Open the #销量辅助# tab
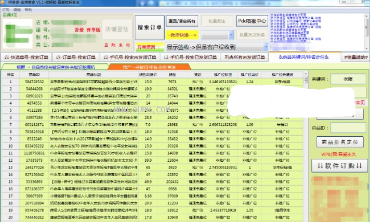The height and width of the screenshot is (222, 370). pyautogui.click(x=356, y=57)
